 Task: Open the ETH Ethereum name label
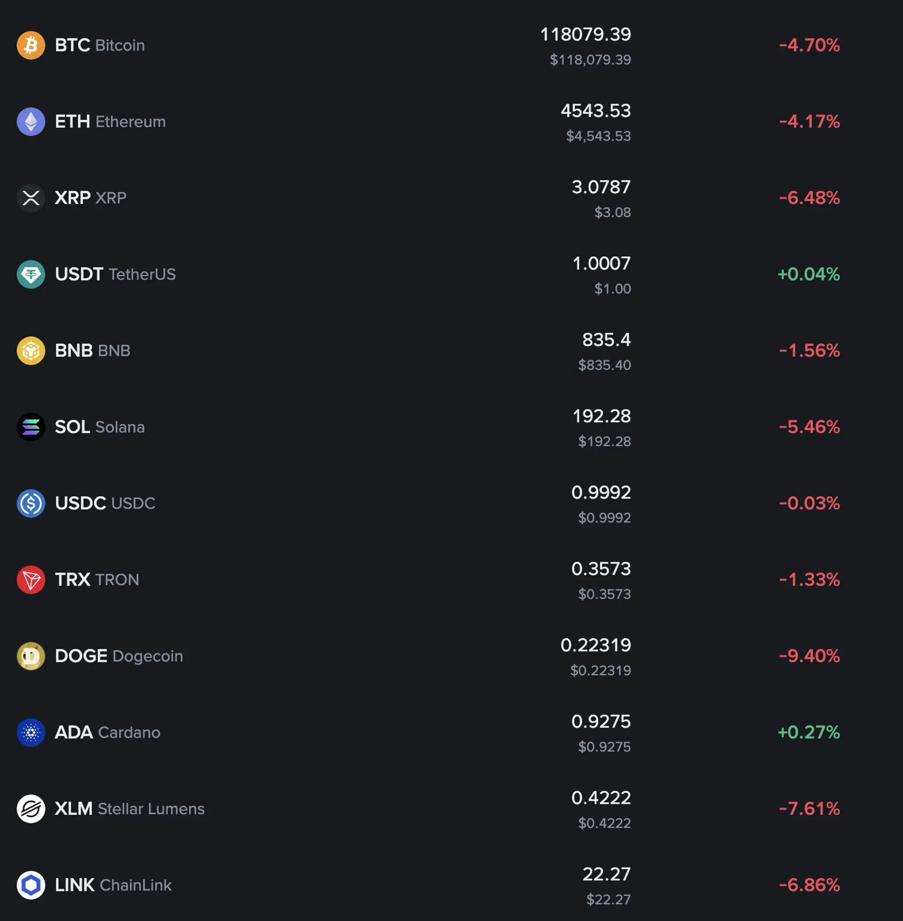110,122
